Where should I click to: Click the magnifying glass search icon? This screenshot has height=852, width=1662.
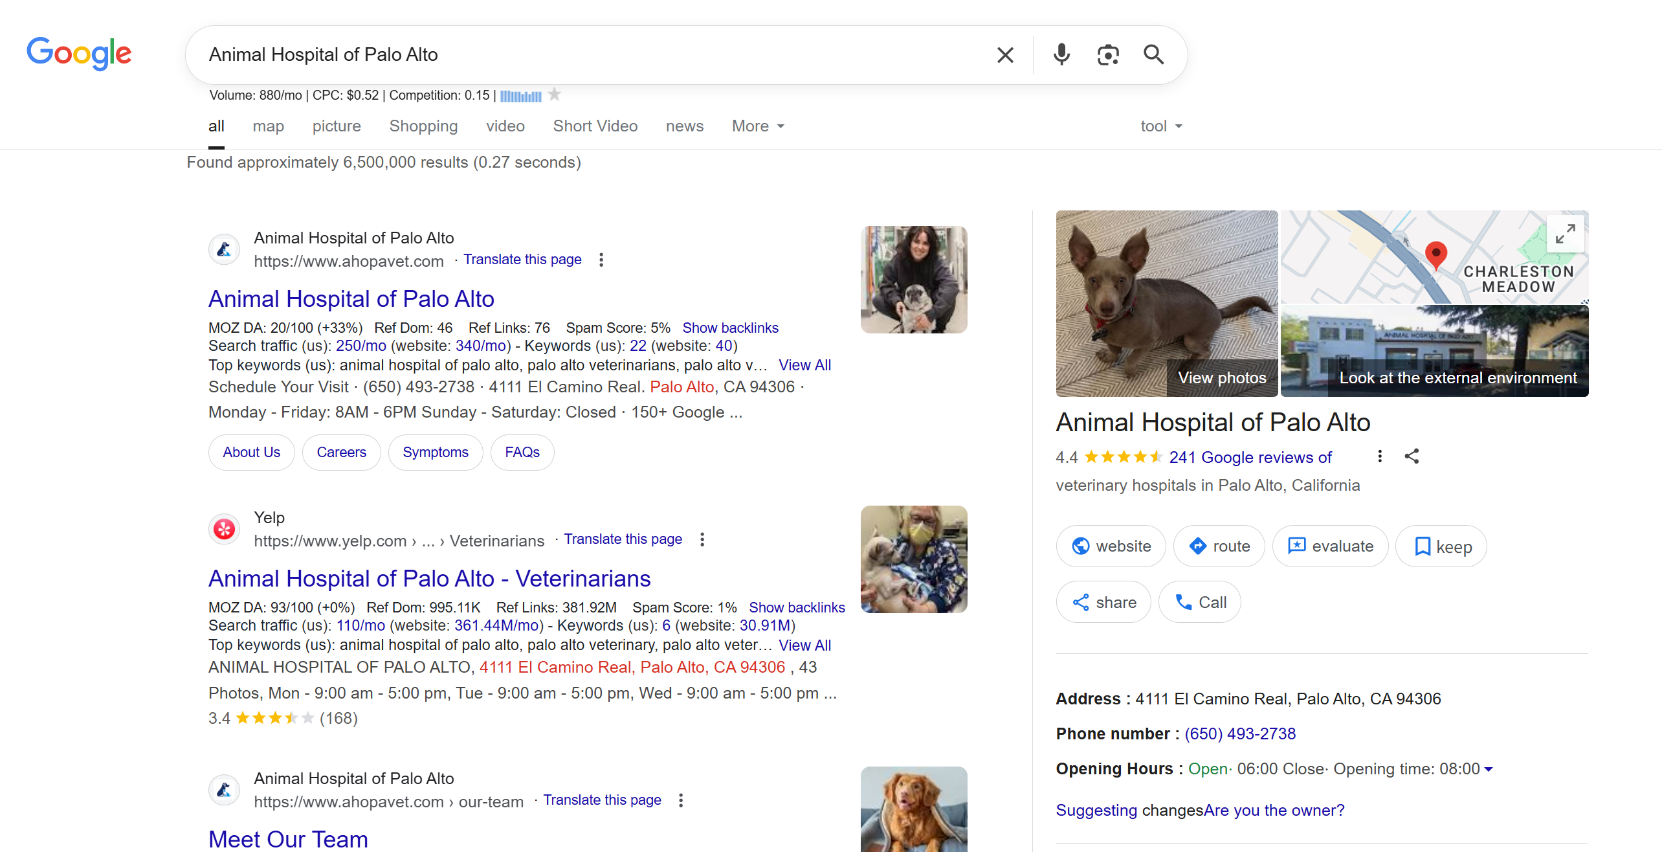pyautogui.click(x=1153, y=54)
